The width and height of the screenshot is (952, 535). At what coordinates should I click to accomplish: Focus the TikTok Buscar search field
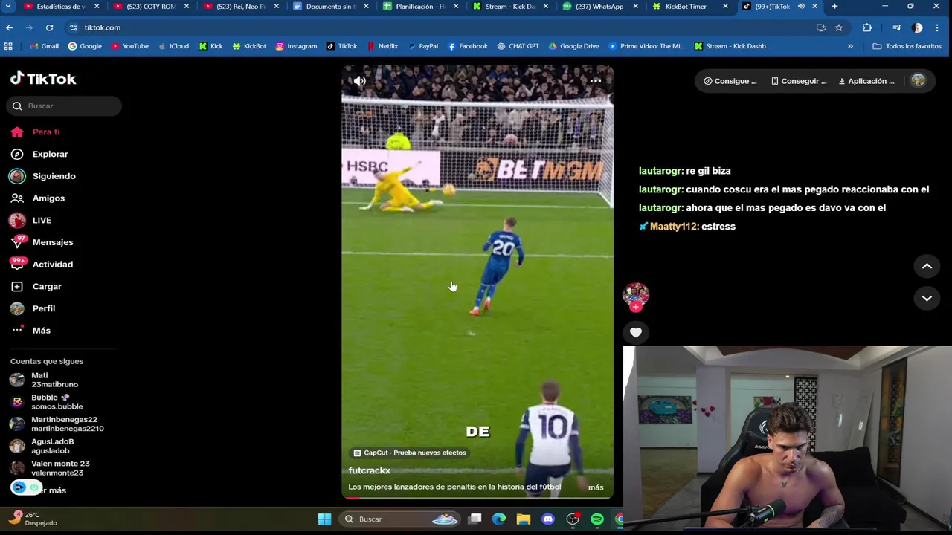tap(64, 106)
